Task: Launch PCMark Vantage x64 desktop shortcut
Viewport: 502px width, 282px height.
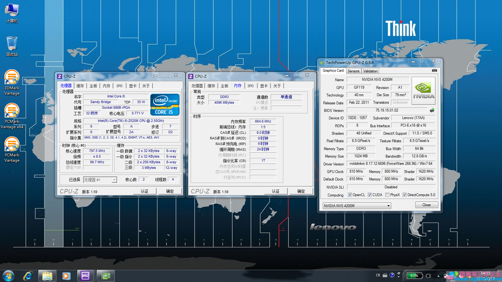Action: pos(12,116)
